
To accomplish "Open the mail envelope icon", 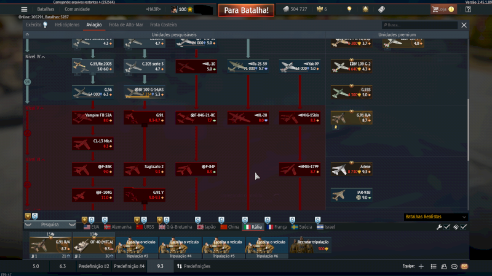I will 464,266.
